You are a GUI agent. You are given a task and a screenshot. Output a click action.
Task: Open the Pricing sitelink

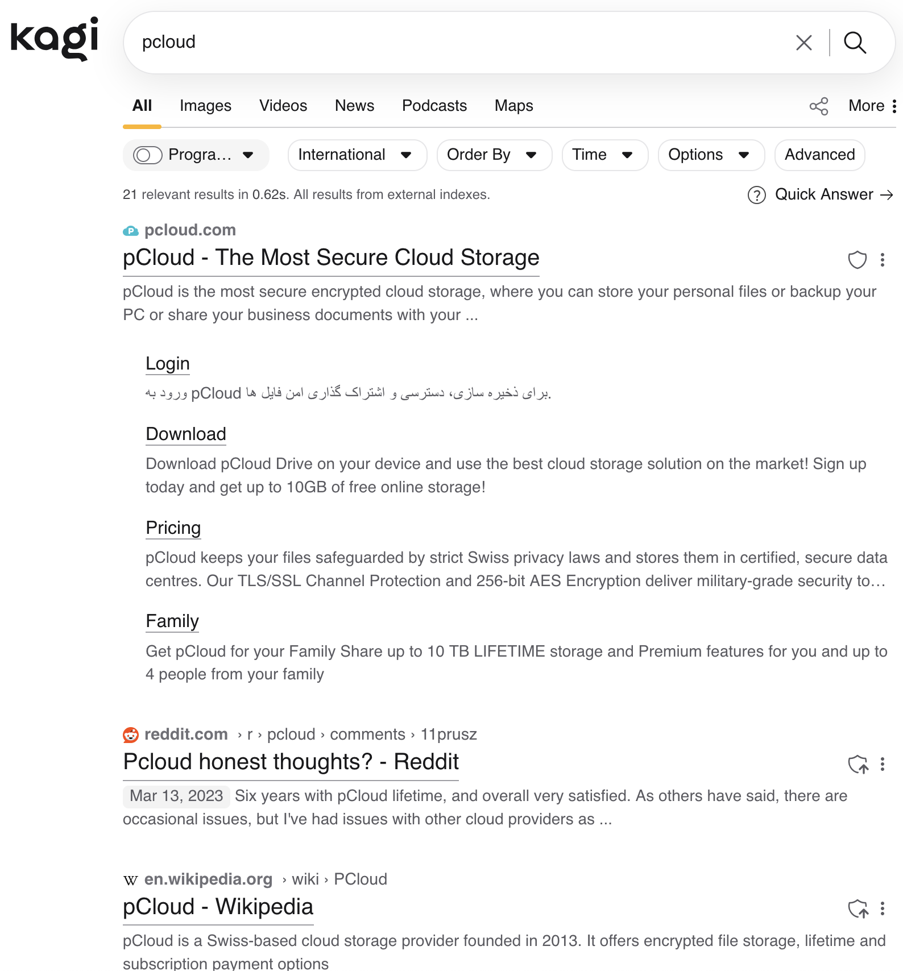pos(173,528)
